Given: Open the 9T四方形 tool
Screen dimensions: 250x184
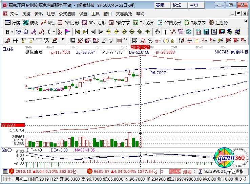Looking at the screenshot, I should tap(170, 23).
